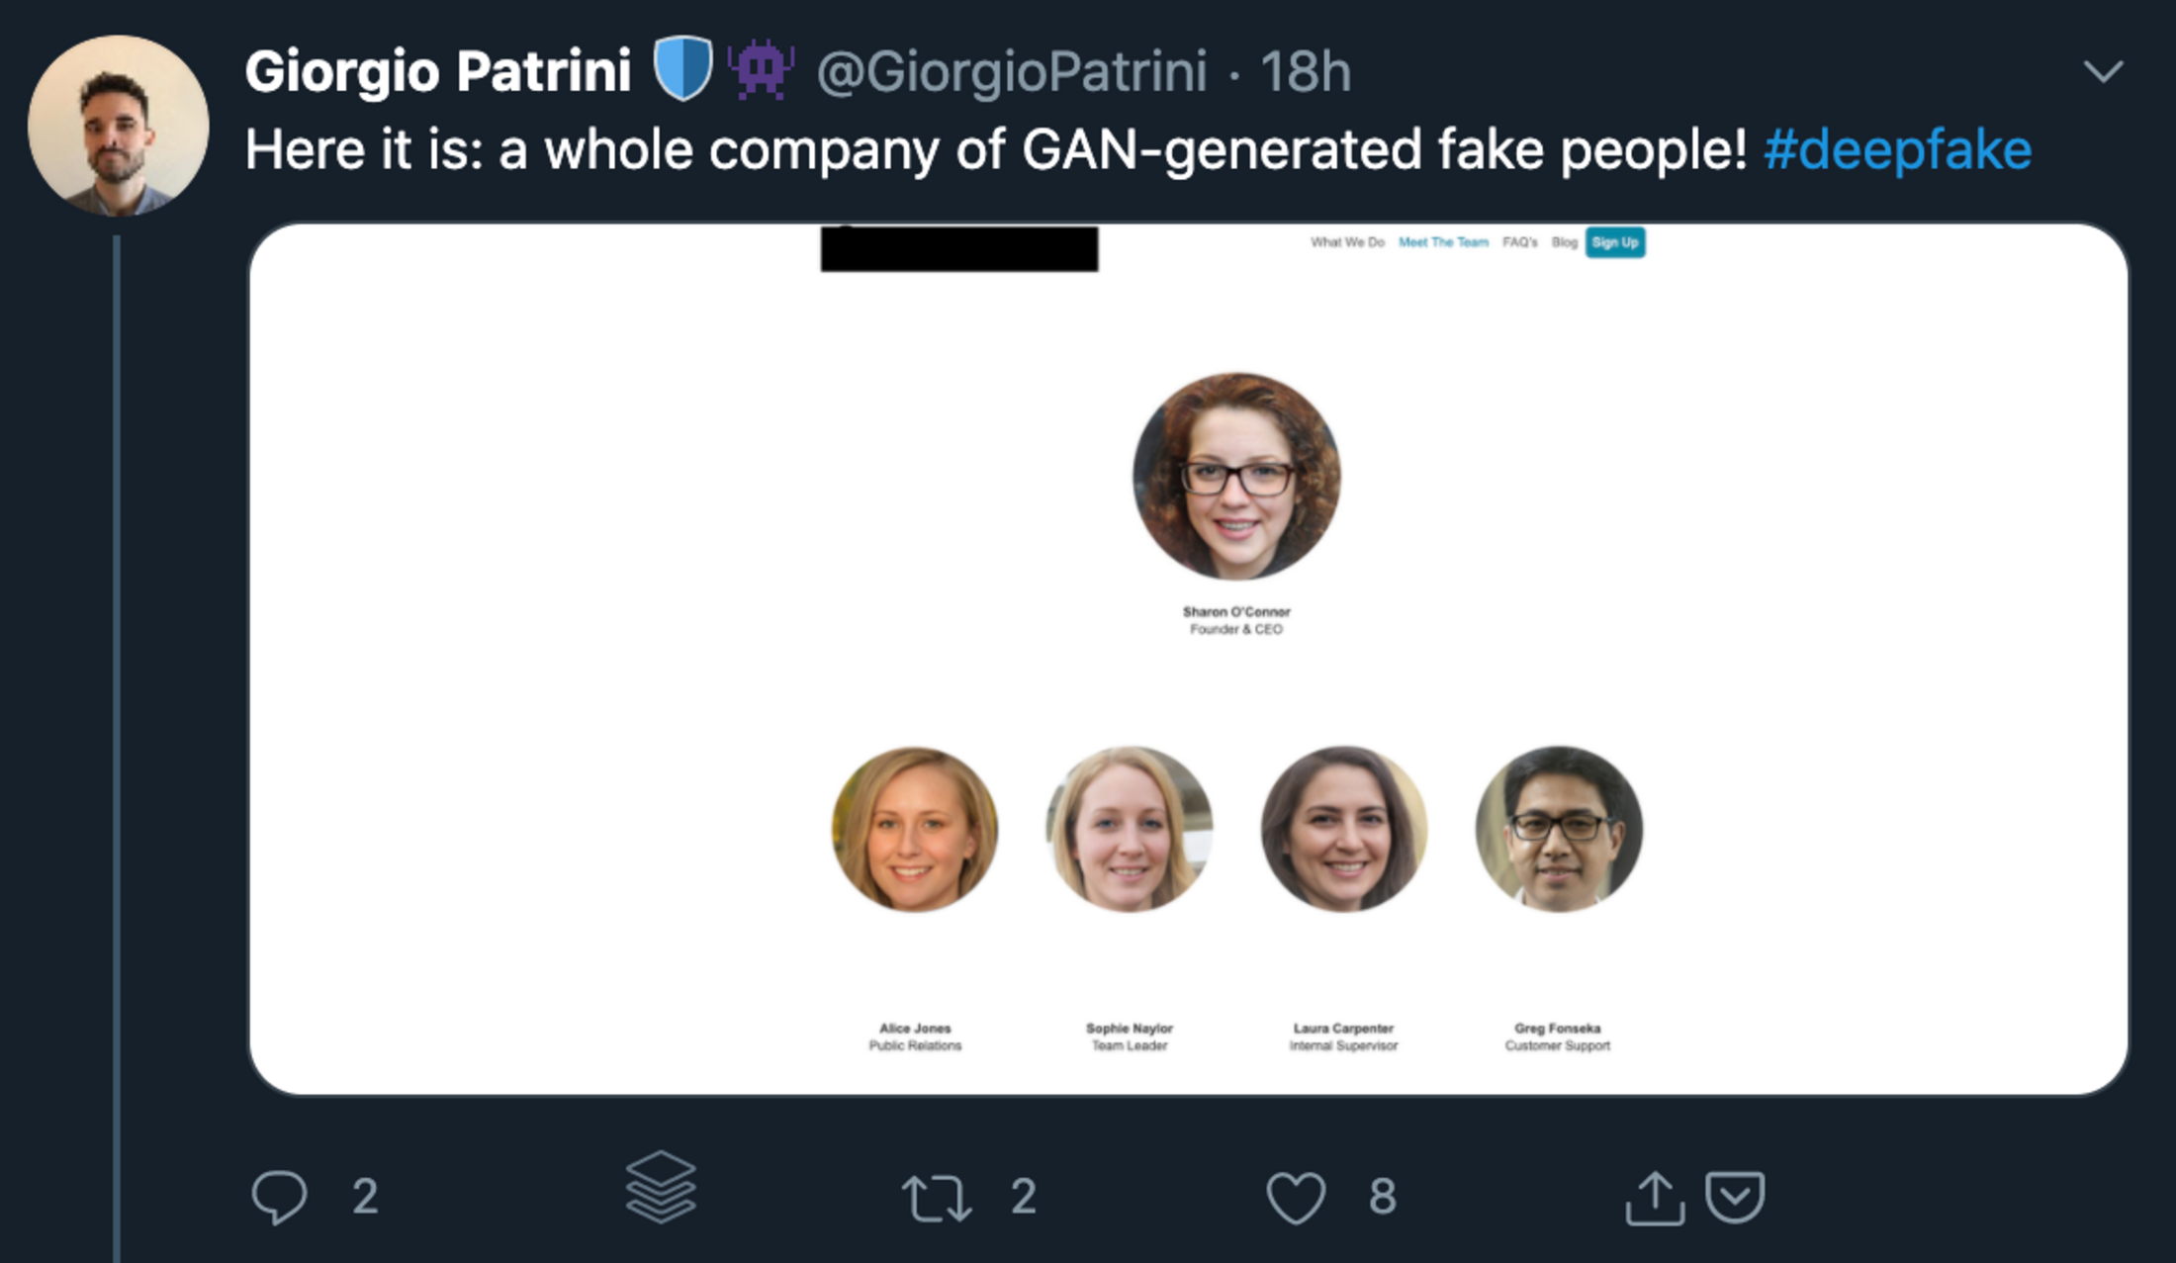Open the tweet options chevron menu

[x=2103, y=71]
